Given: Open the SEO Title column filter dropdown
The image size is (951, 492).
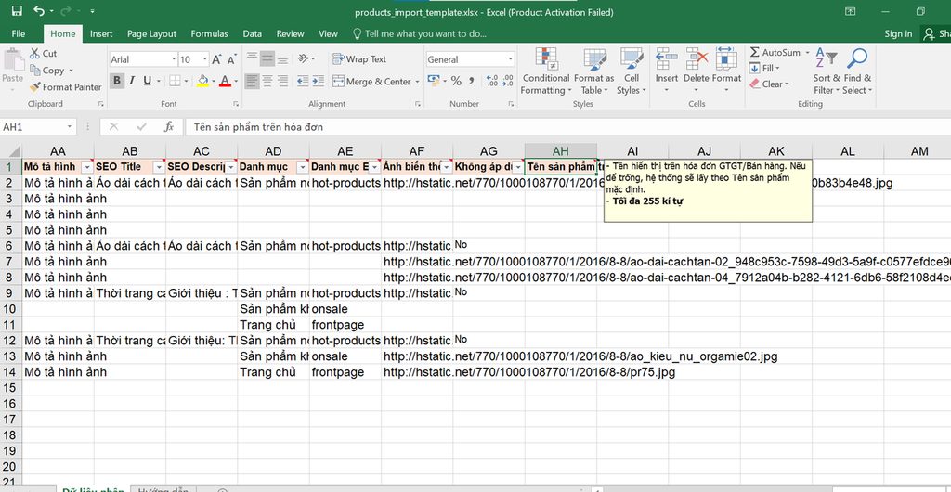Looking at the screenshot, I should (158, 167).
